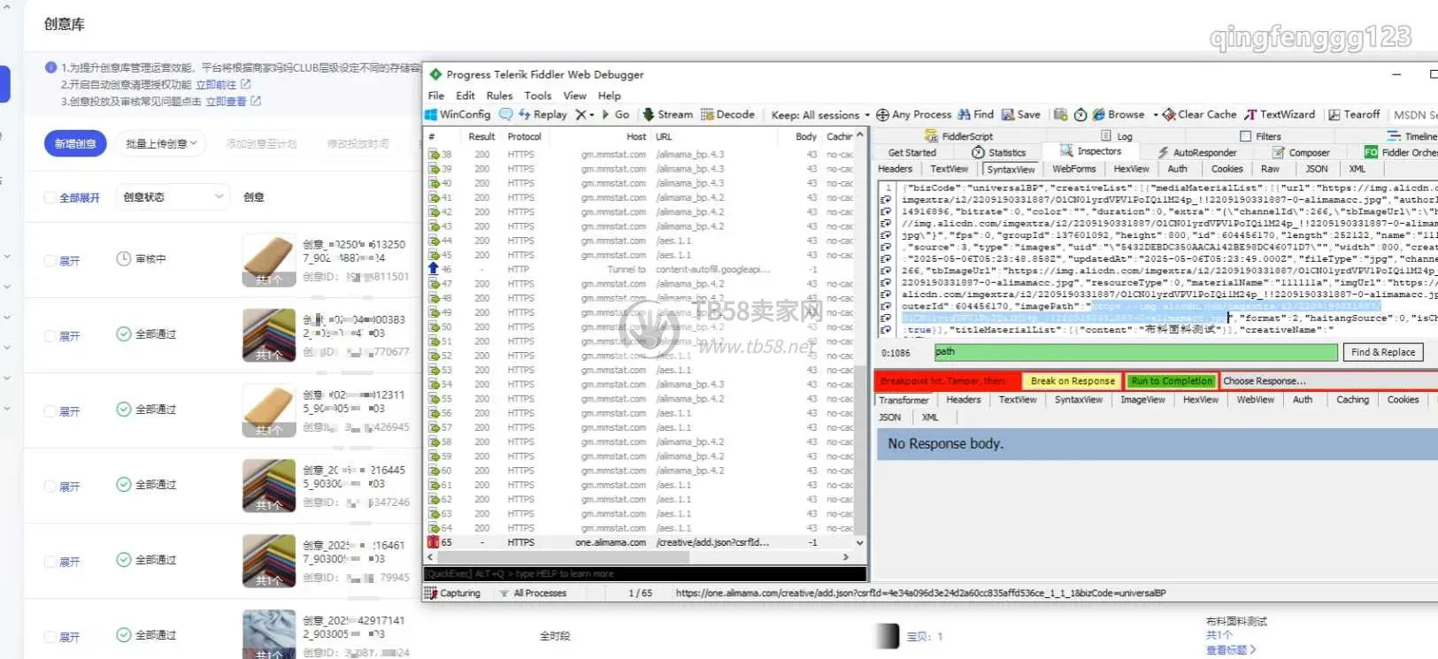Click the Save toolbar button
The width and height of the screenshot is (1438, 659).
pyautogui.click(x=1020, y=114)
